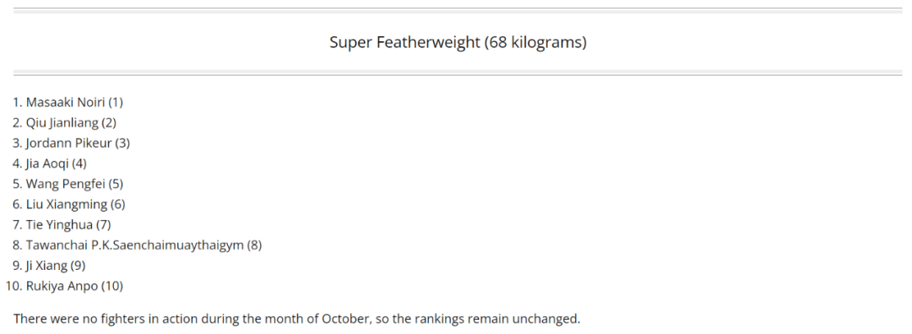Viewport: 912px width, 334px height.
Task: Click the previous rank (3) after Jordann Pikeur
Action: (x=122, y=143)
